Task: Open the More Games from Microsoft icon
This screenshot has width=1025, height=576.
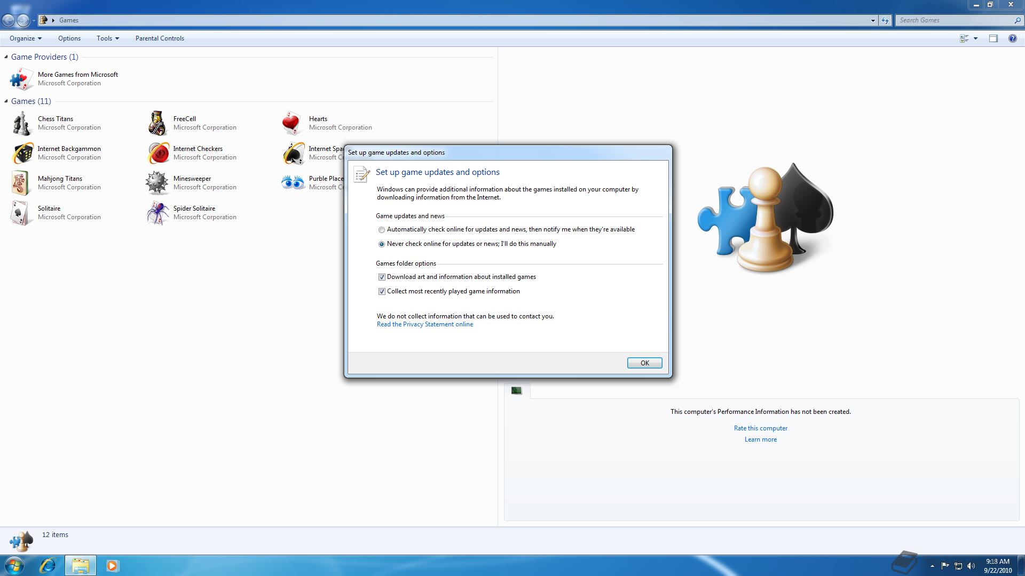Action: (21, 79)
